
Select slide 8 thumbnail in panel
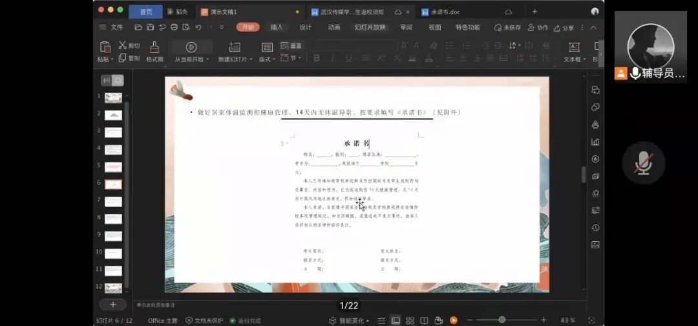113,219
